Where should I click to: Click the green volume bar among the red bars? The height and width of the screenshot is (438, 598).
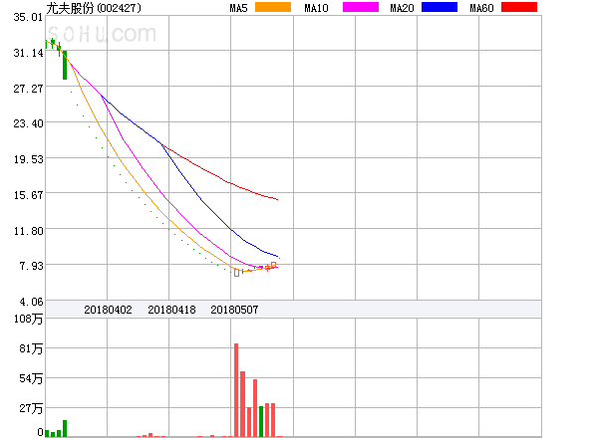(x=261, y=421)
